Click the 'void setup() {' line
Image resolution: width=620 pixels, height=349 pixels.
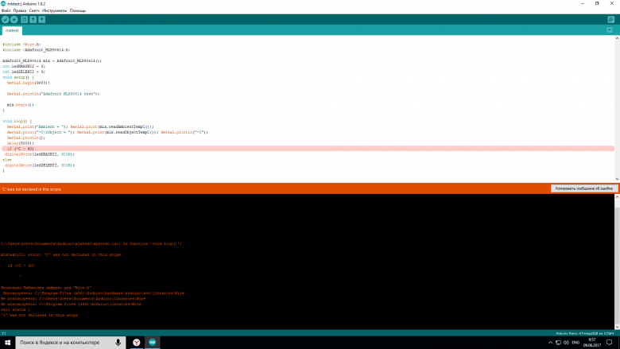click(18, 77)
